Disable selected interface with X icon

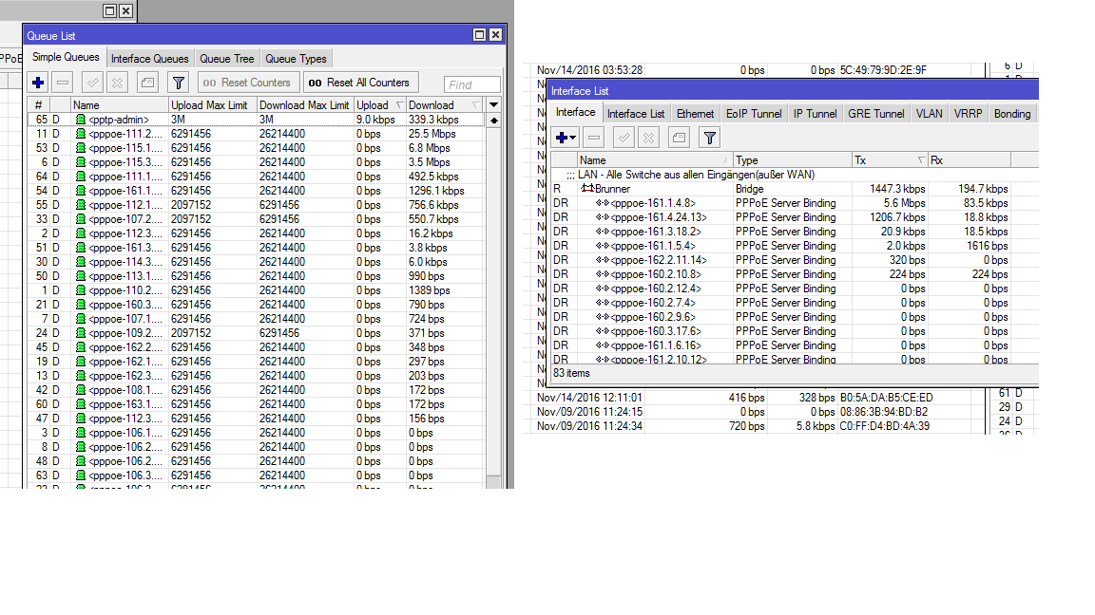click(x=649, y=138)
